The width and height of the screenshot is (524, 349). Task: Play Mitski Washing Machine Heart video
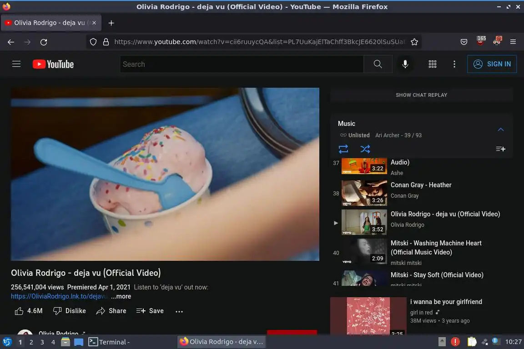point(421,253)
